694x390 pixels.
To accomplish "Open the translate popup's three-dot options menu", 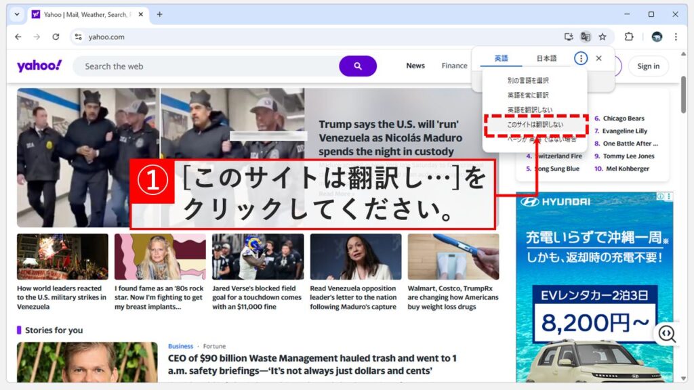I will click(x=581, y=58).
